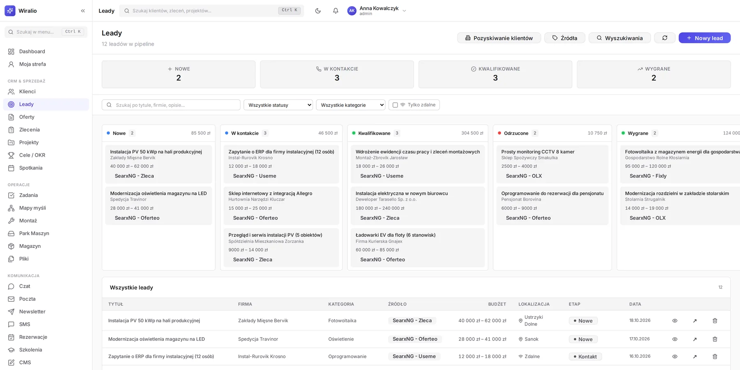Enable the Tylko zdalne checkbox

point(395,105)
